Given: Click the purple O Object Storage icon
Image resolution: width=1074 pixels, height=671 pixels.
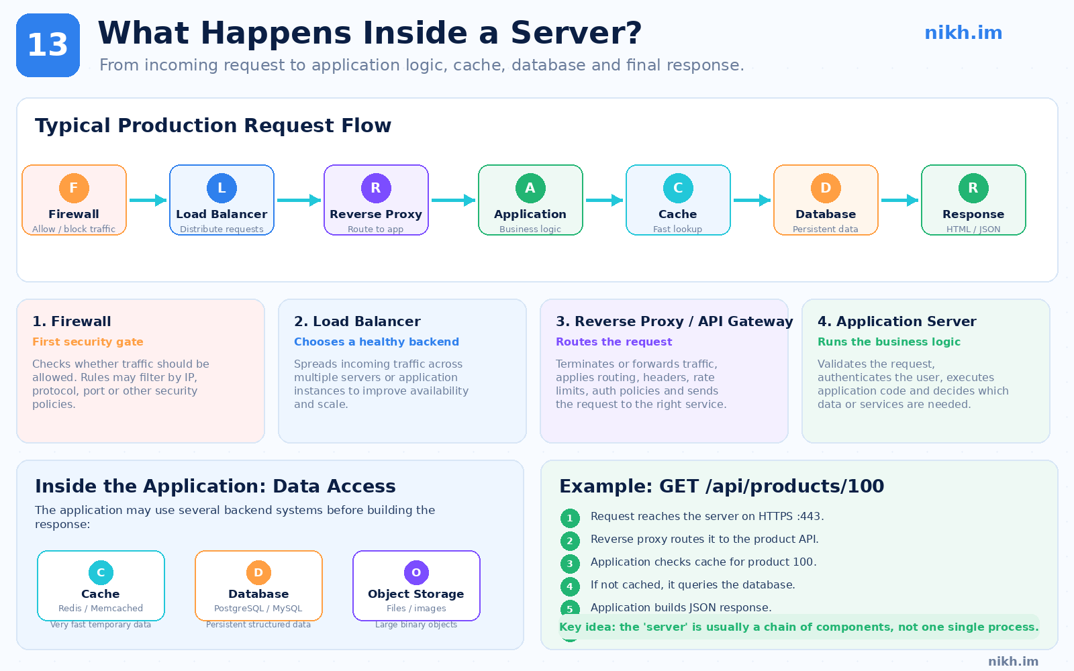Looking at the screenshot, I should coord(416,572).
